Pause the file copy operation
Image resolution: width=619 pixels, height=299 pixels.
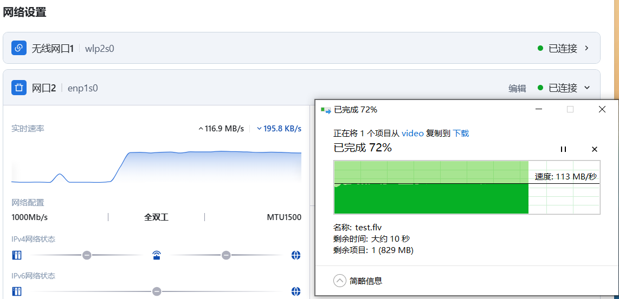[x=563, y=149]
